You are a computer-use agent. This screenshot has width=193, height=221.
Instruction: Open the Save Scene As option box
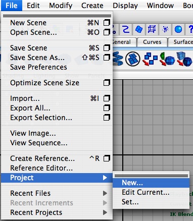coord(107,58)
